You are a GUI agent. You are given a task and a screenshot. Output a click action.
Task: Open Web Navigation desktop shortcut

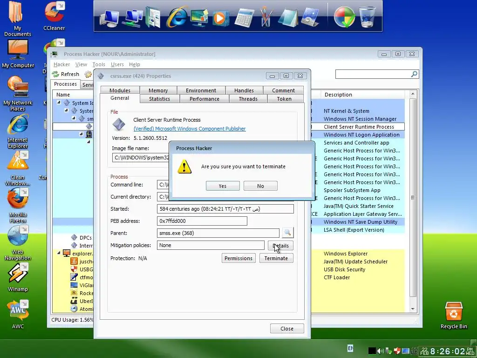click(x=18, y=243)
